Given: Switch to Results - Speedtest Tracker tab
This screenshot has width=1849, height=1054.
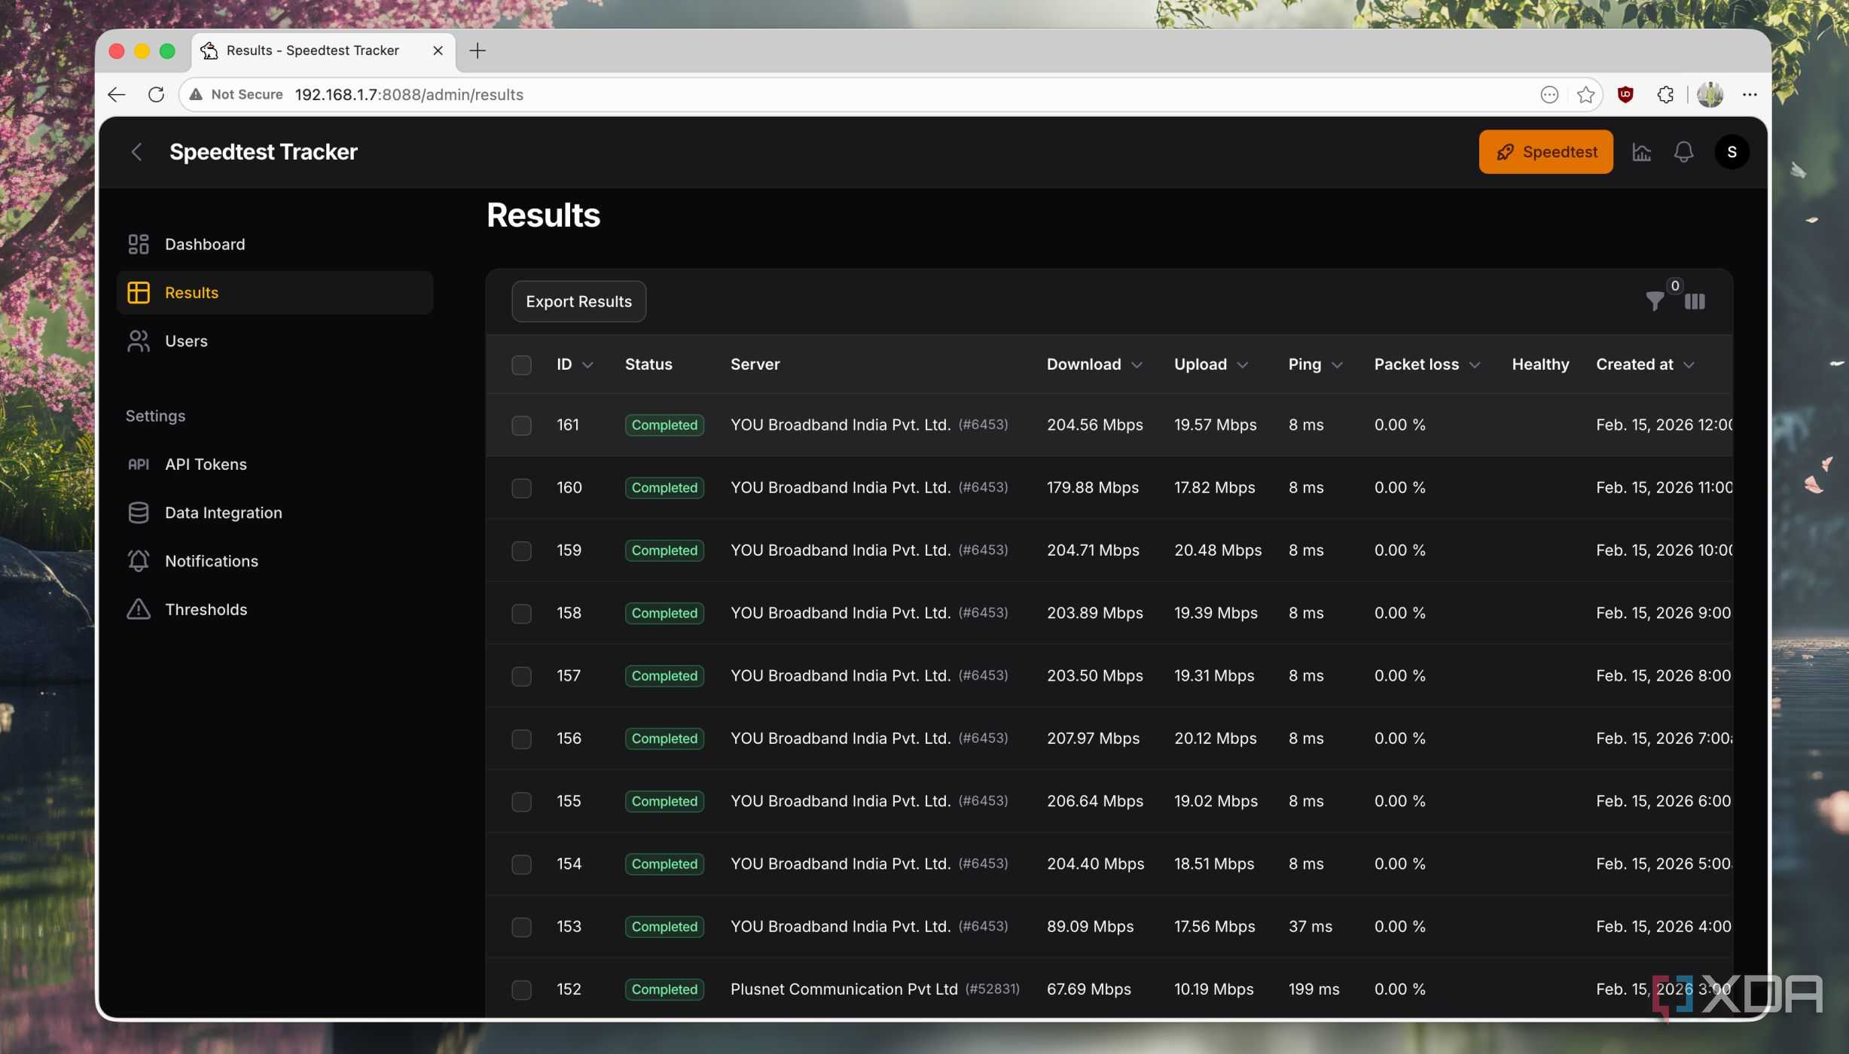Looking at the screenshot, I should point(324,50).
